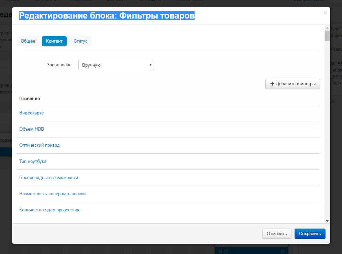This screenshot has height=254, width=342.
Task: Click the Сохранить button
Action: point(310,233)
